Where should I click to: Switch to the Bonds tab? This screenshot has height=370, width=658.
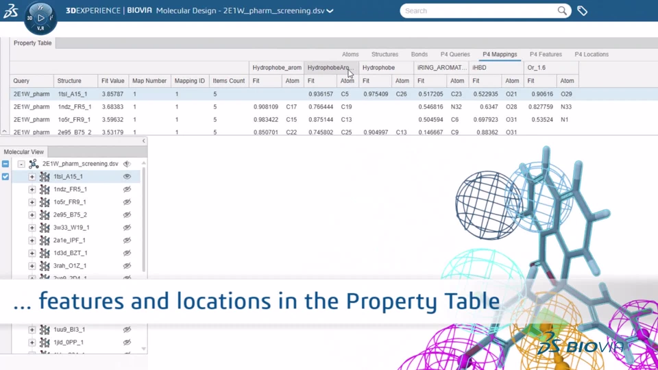click(419, 54)
